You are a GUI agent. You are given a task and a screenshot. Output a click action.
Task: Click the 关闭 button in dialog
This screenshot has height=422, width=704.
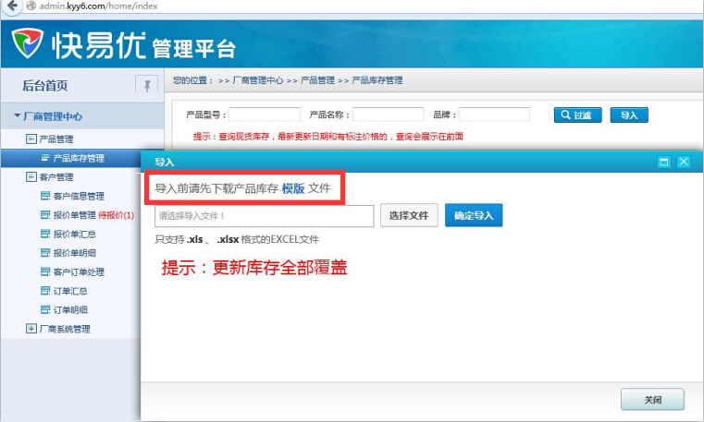click(652, 399)
